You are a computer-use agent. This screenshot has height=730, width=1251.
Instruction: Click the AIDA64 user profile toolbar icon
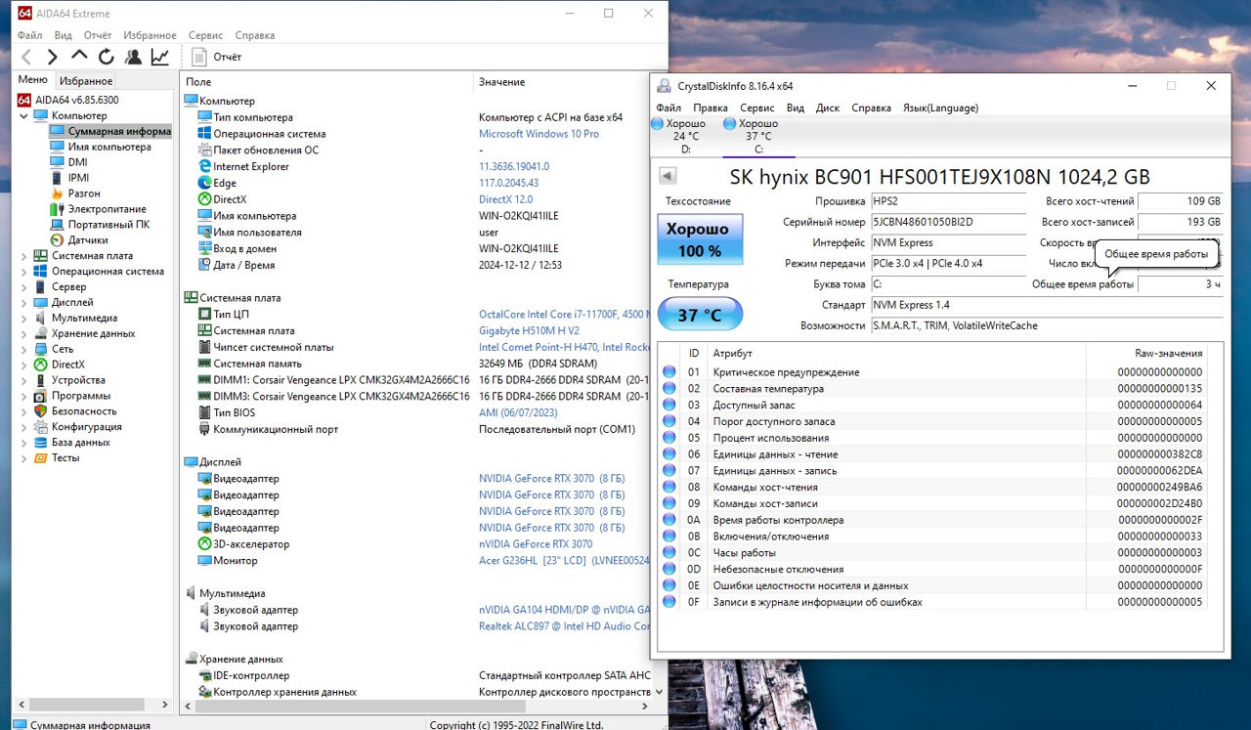[x=133, y=57]
